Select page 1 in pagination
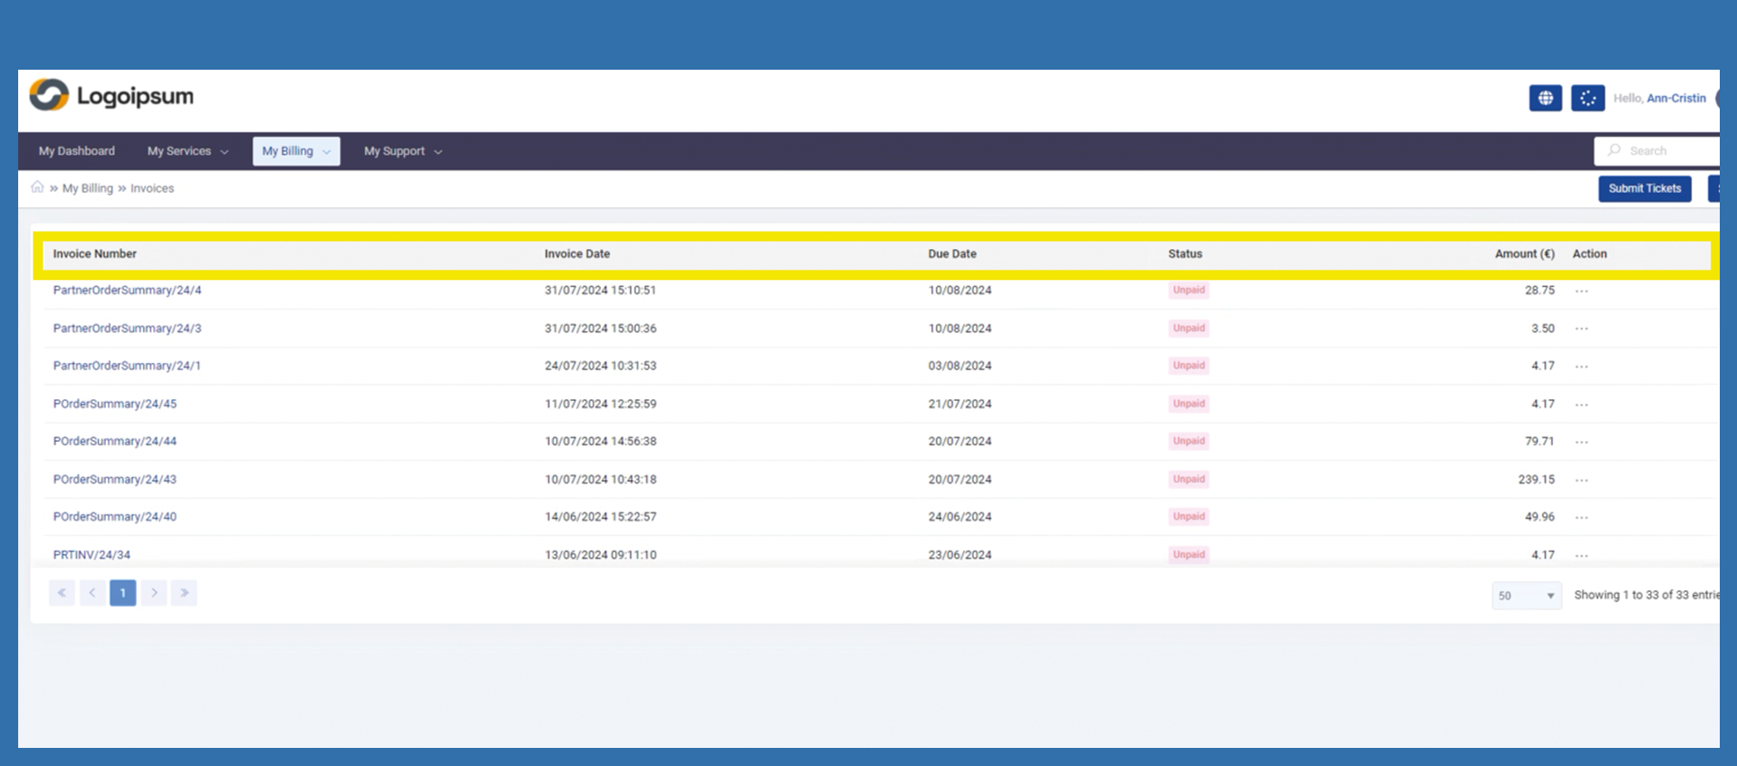This screenshot has width=1737, height=766. point(123,593)
